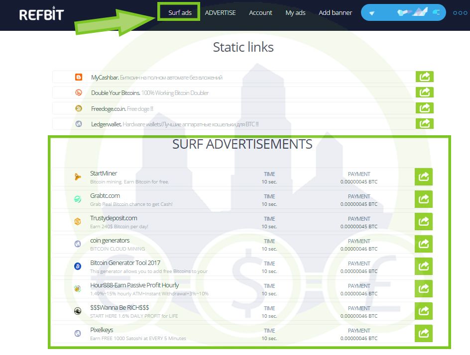The width and height of the screenshot is (470, 355).
Task: Click the Hour888 passive profit icon
Action: pyautogui.click(x=79, y=289)
